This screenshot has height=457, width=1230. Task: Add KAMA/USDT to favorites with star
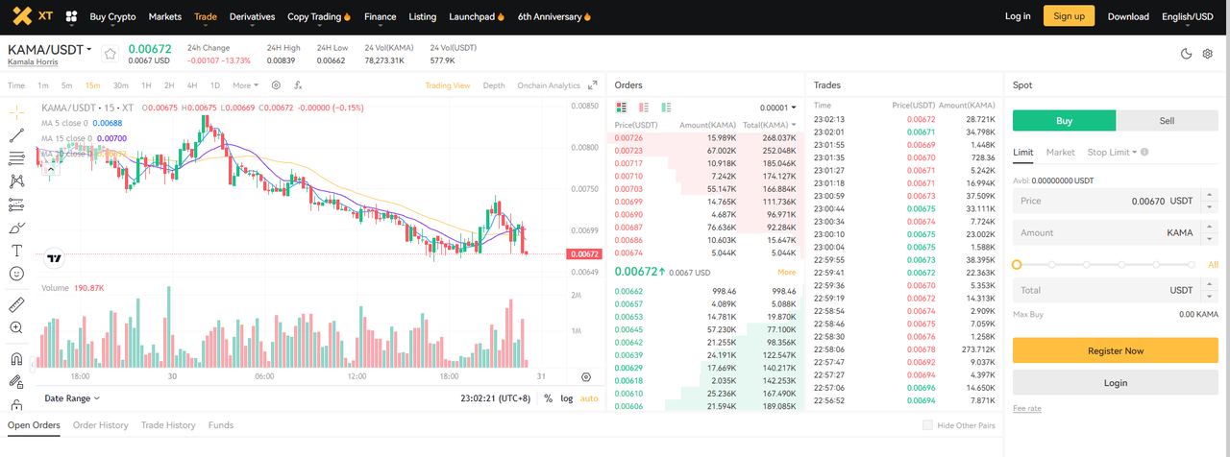pos(110,54)
